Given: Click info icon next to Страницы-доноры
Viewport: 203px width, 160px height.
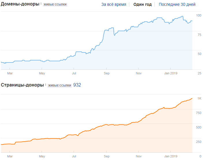Looking at the screenshot, I should coord(45,84).
